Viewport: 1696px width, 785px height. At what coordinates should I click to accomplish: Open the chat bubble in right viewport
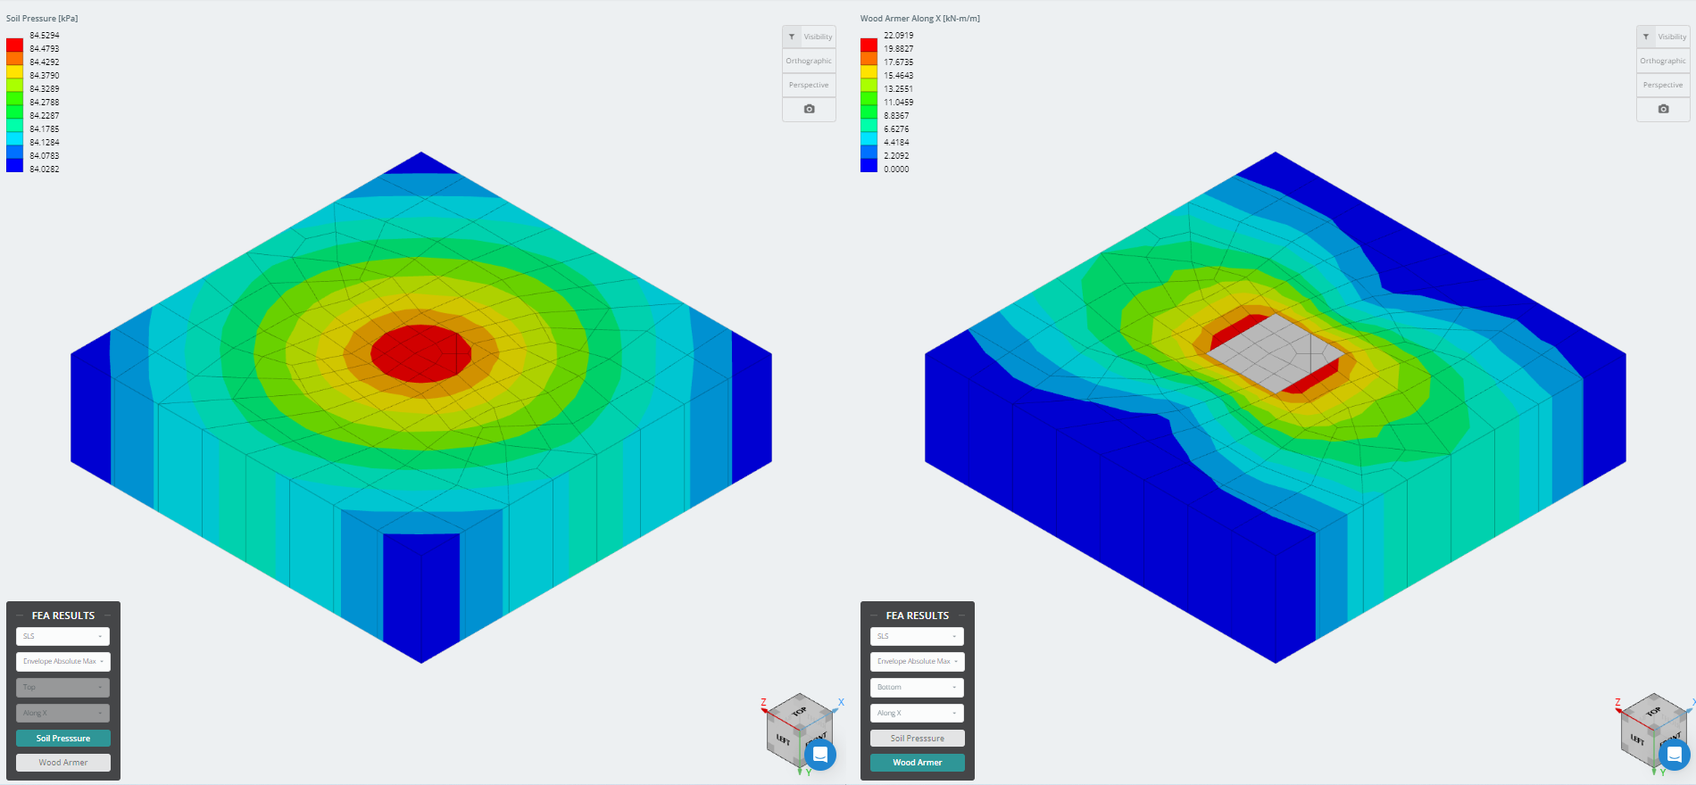click(1674, 755)
